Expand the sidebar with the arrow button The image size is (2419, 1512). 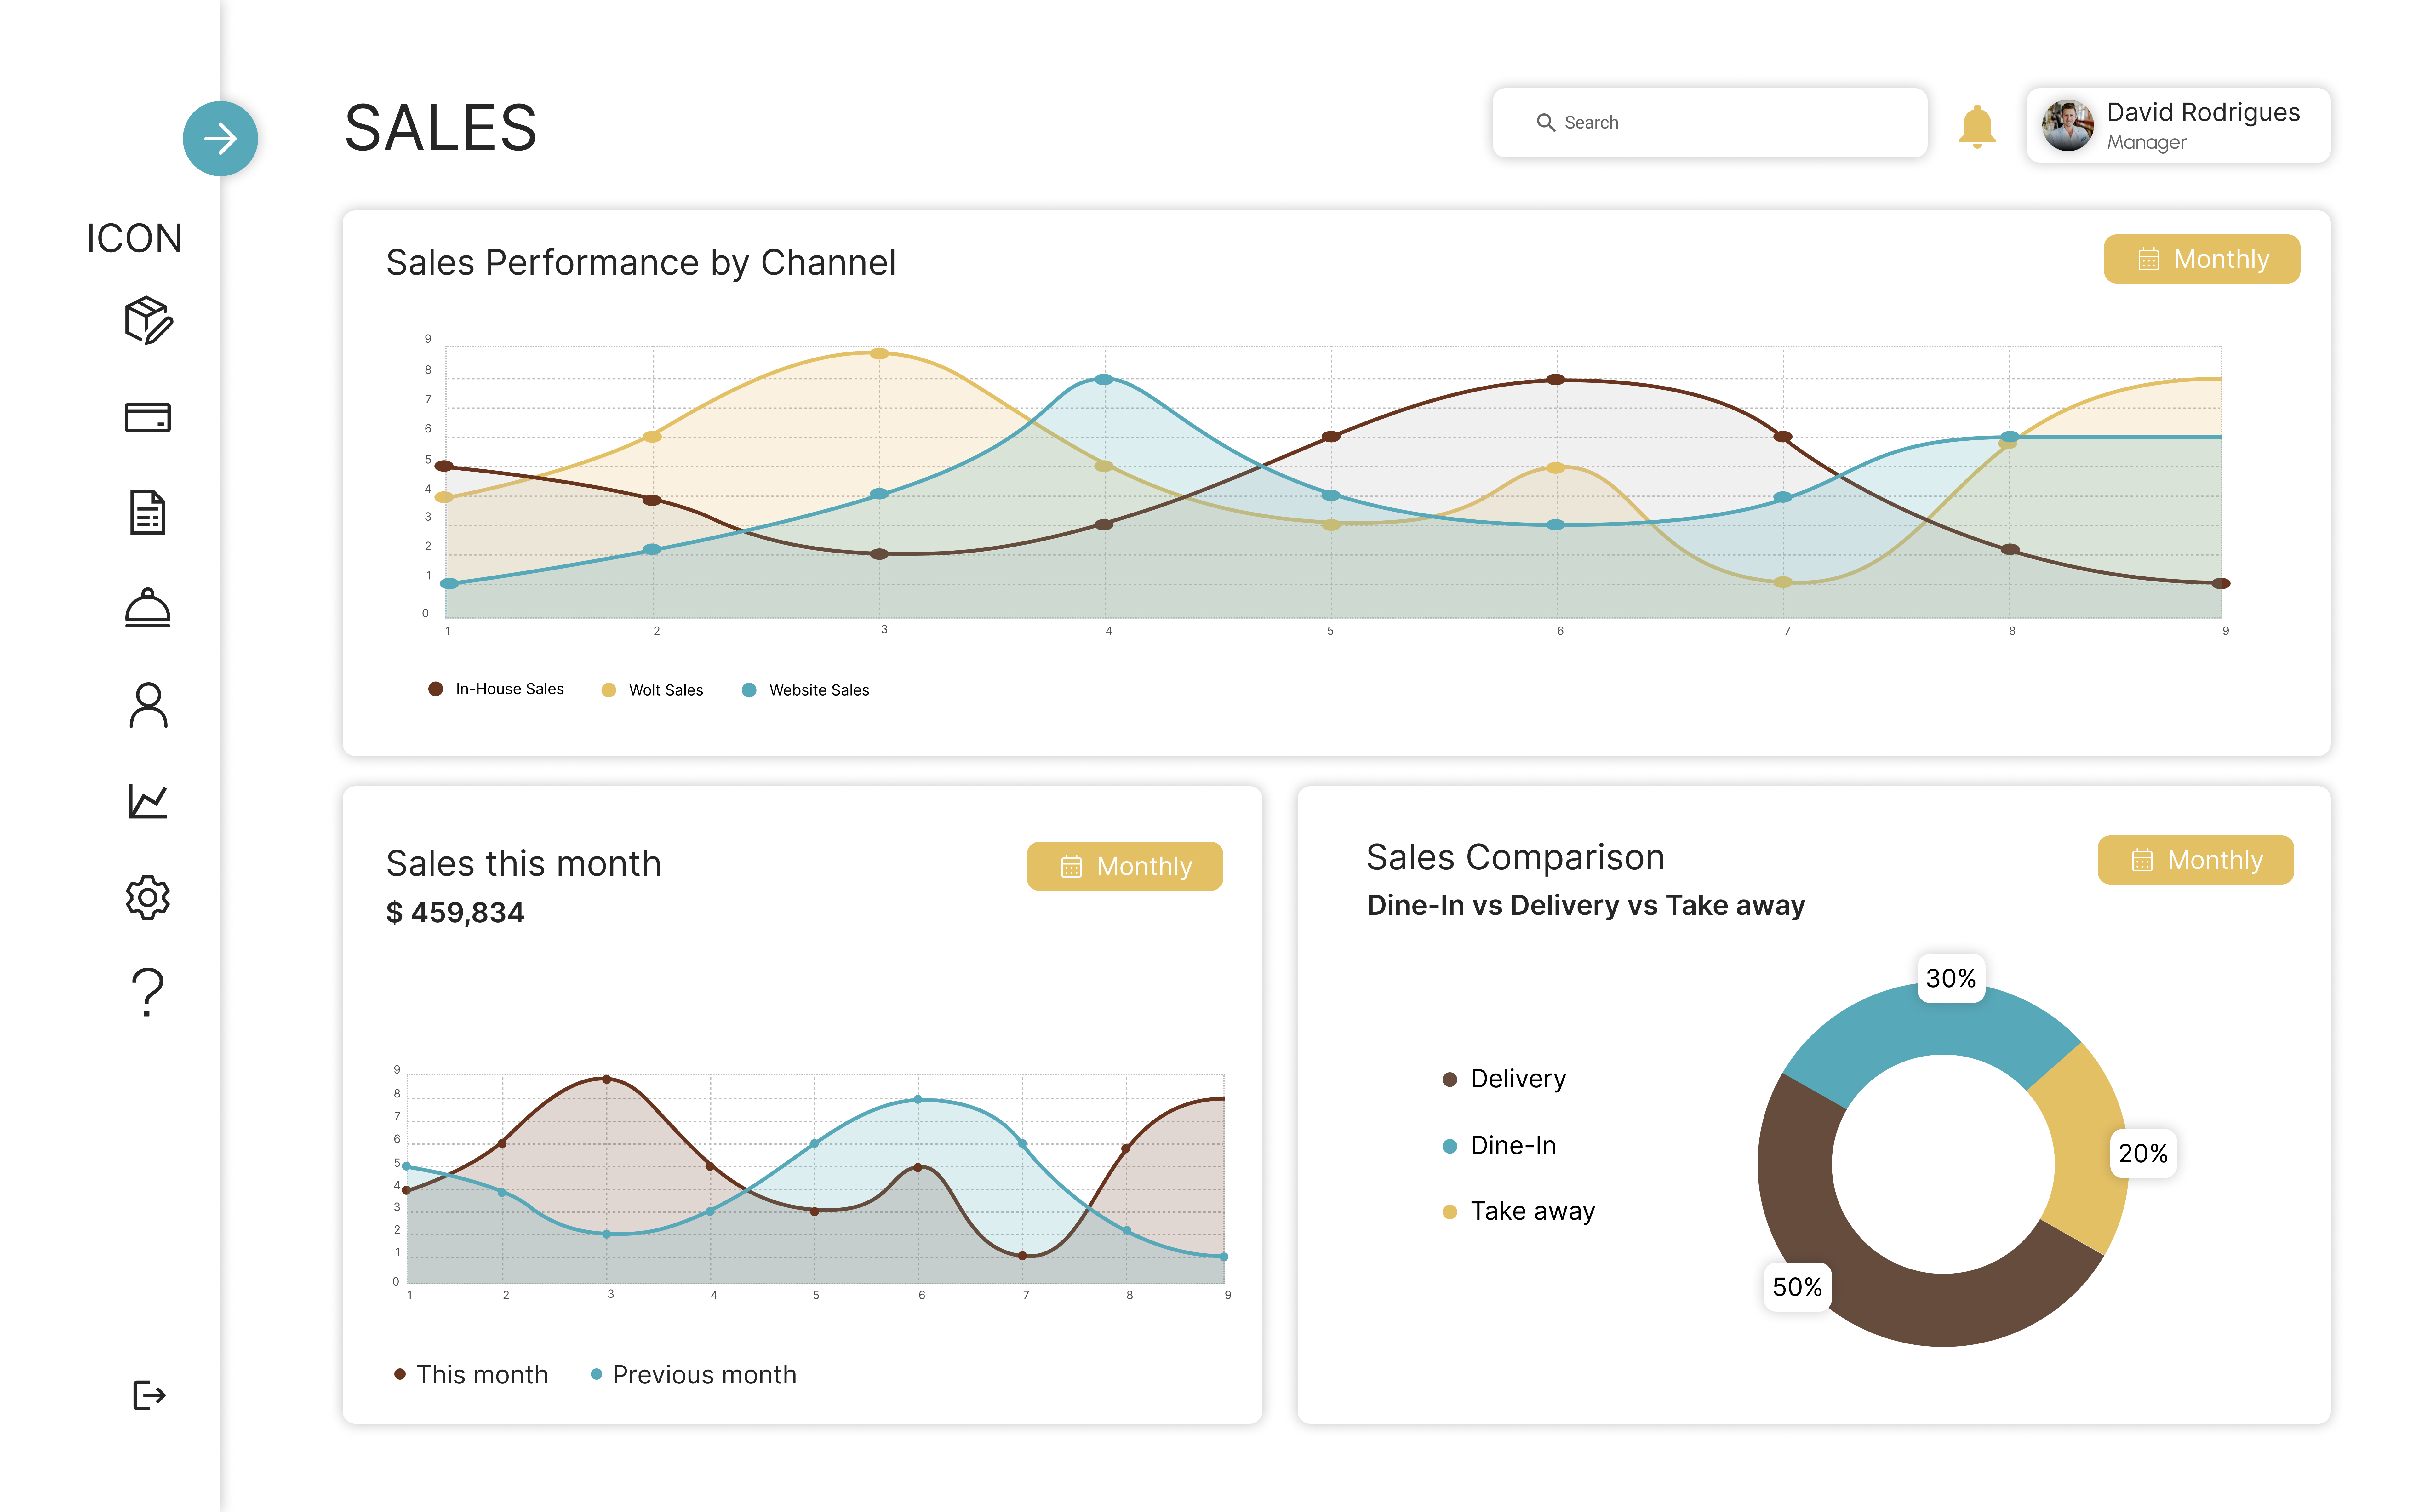click(220, 138)
